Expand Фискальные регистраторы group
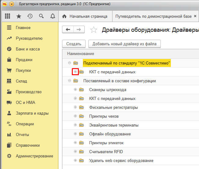 (x=75, y=107)
